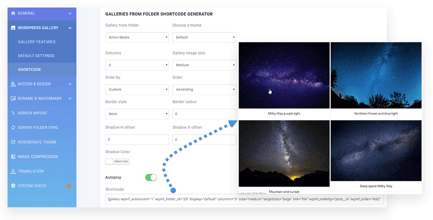This screenshot has width=433, height=220.
Task: Click the WordPress Gallery image icon
Action: tap(13, 28)
